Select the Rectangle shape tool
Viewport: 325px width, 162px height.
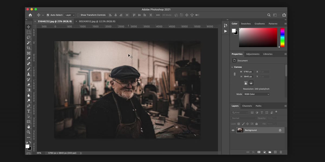click(28, 122)
